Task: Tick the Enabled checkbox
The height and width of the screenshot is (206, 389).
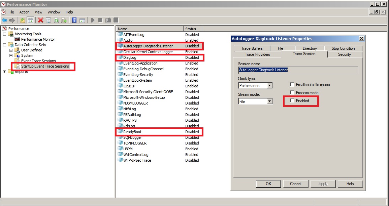Action: click(292, 100)
